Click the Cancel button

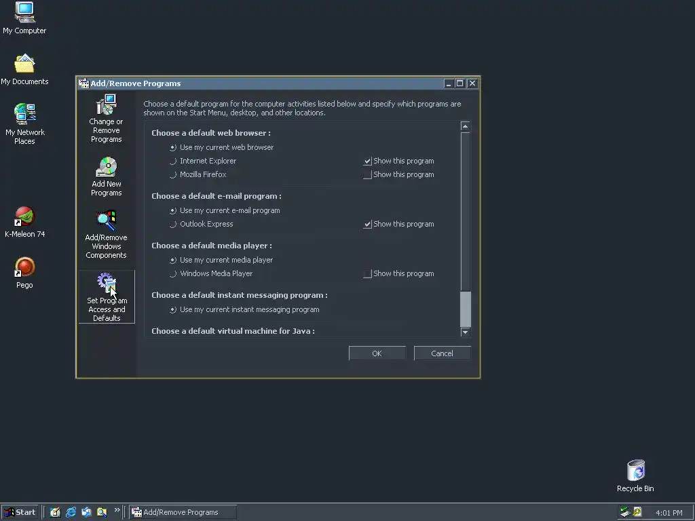pos(442,353)
